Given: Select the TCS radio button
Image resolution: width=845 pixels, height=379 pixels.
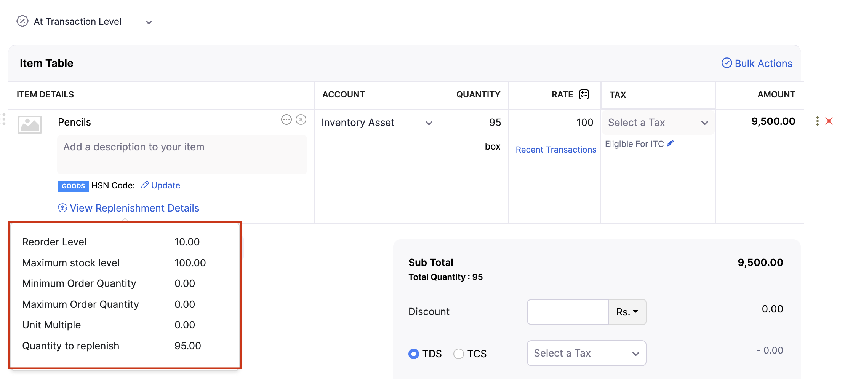Looking at the screenshot, I should point(459,354).
